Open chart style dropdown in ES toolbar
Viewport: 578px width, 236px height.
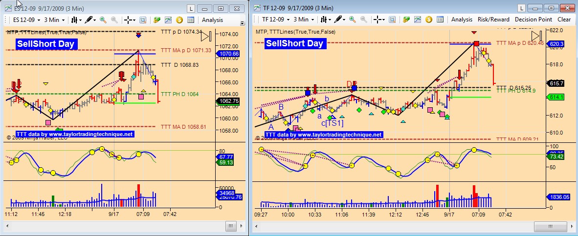(x=76, y=20)
